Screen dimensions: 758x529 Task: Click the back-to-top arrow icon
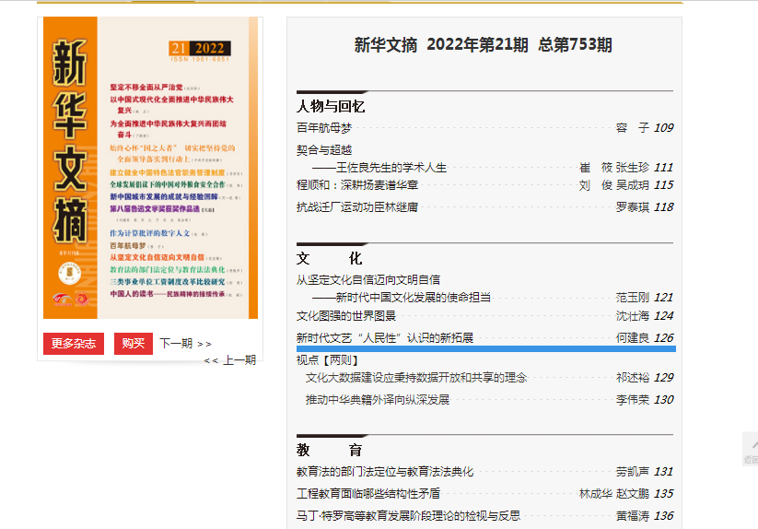750,447
